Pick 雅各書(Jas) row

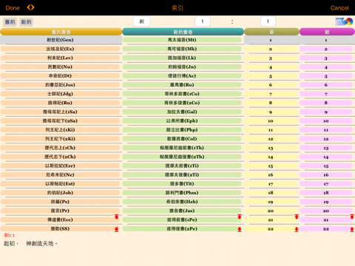pyautogui.click(x=182, y=211)
